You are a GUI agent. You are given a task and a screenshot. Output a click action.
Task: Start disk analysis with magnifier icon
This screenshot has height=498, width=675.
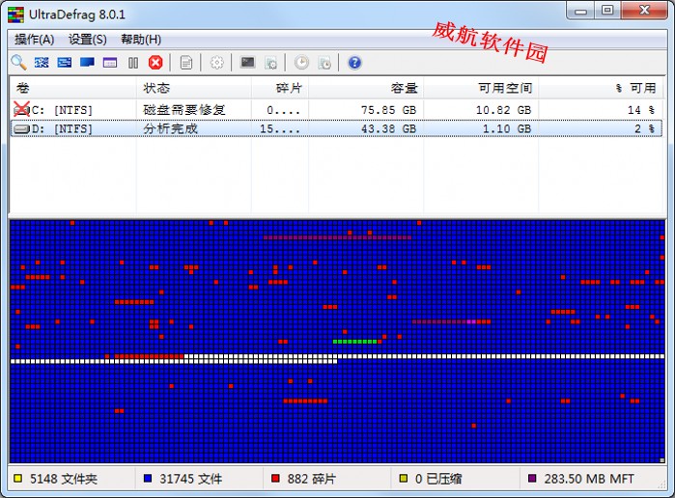(18, 63)
